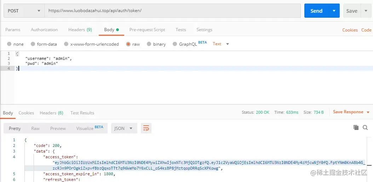Screen dimensions: 373x182
Task: Click the "username": "admin" line in editor
Action: point(48,58)
